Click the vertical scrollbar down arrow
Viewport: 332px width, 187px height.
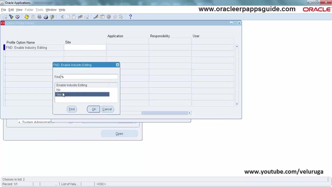237,104
